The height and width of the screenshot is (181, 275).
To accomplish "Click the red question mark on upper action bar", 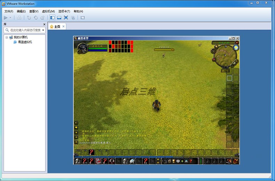I will 91,152.
